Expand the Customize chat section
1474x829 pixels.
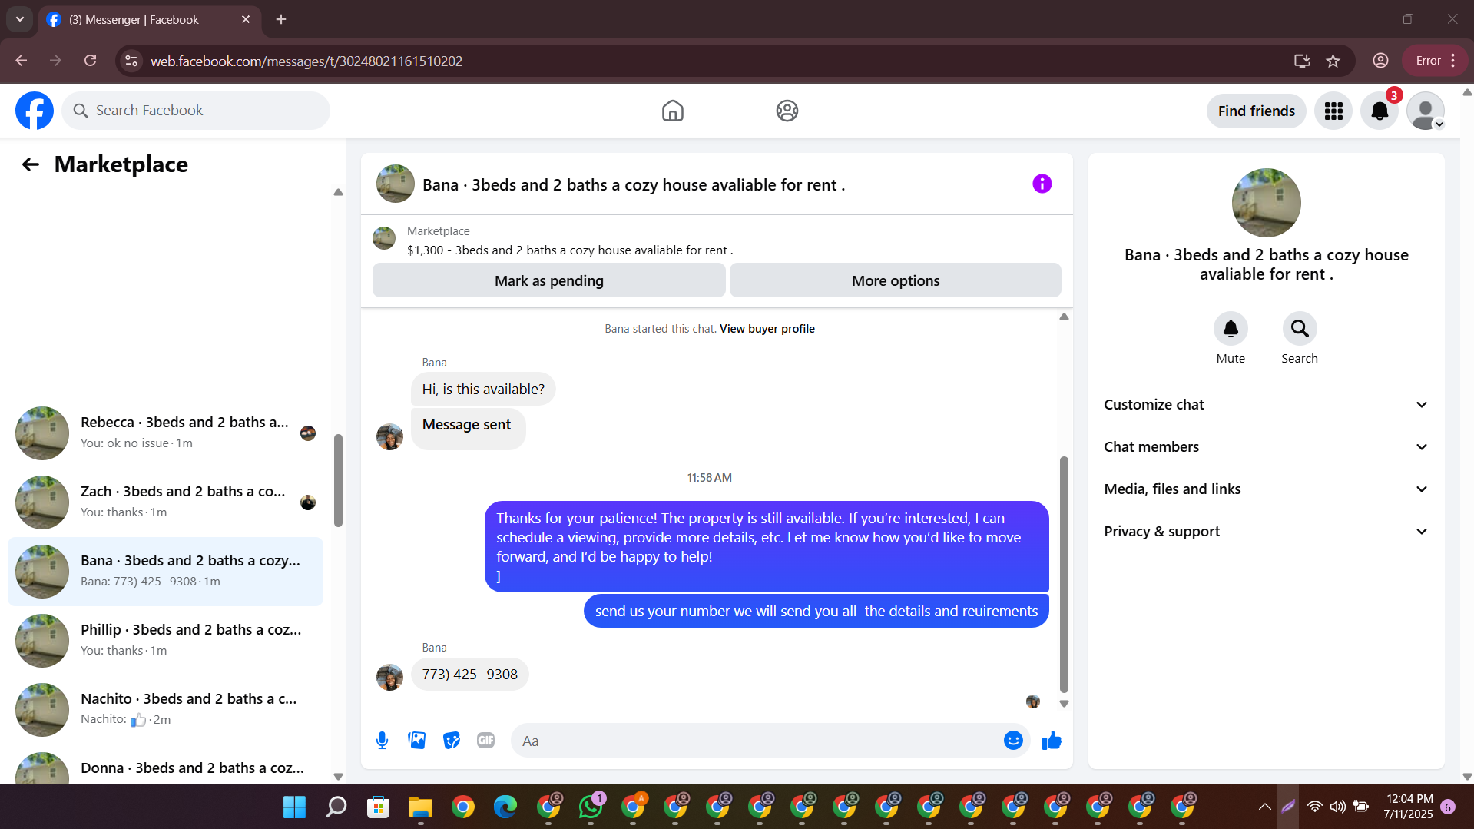pos(1266,405)
